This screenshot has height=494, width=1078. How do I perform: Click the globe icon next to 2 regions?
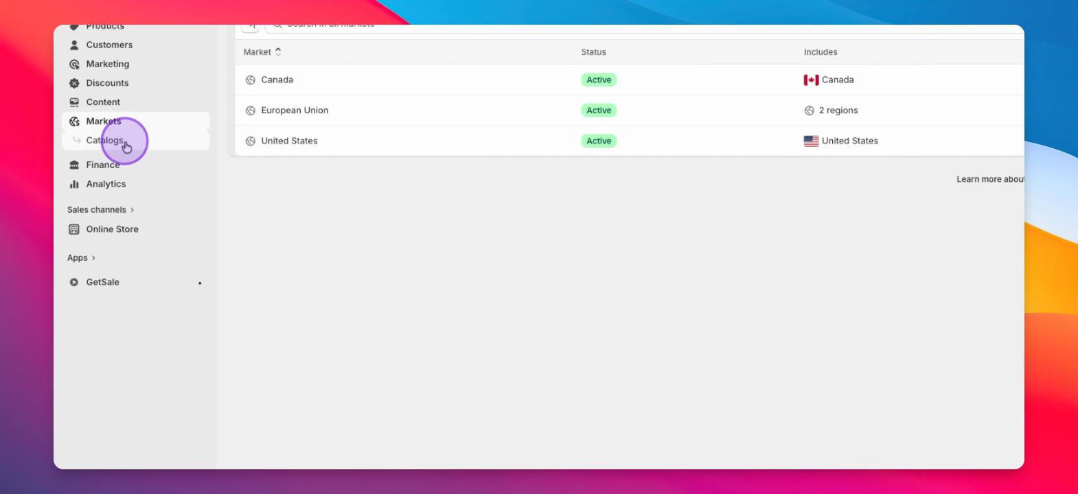click(809, 110)
